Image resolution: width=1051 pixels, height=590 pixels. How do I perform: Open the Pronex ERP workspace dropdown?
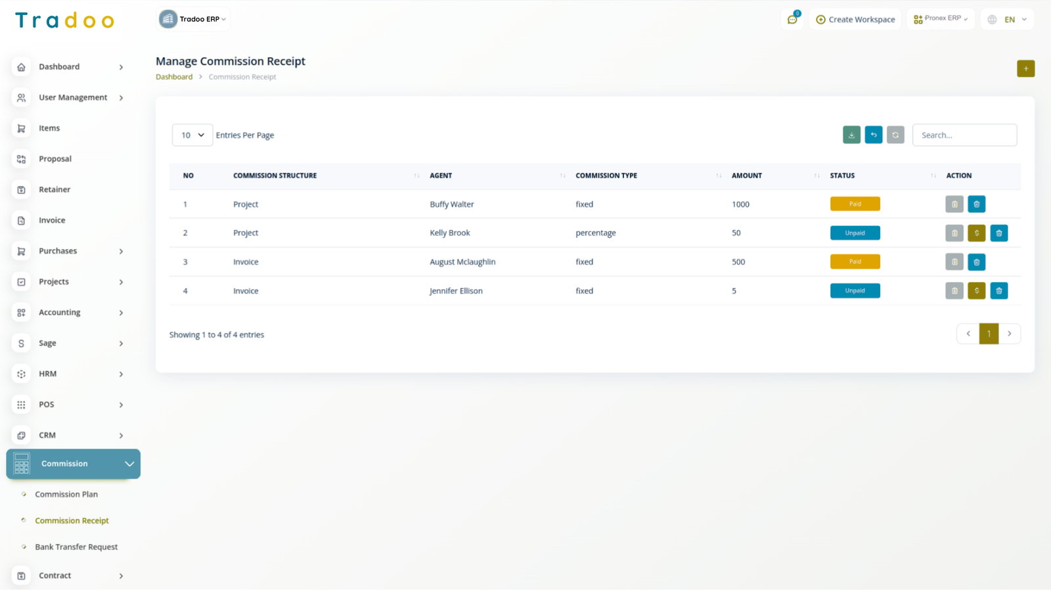941,19
